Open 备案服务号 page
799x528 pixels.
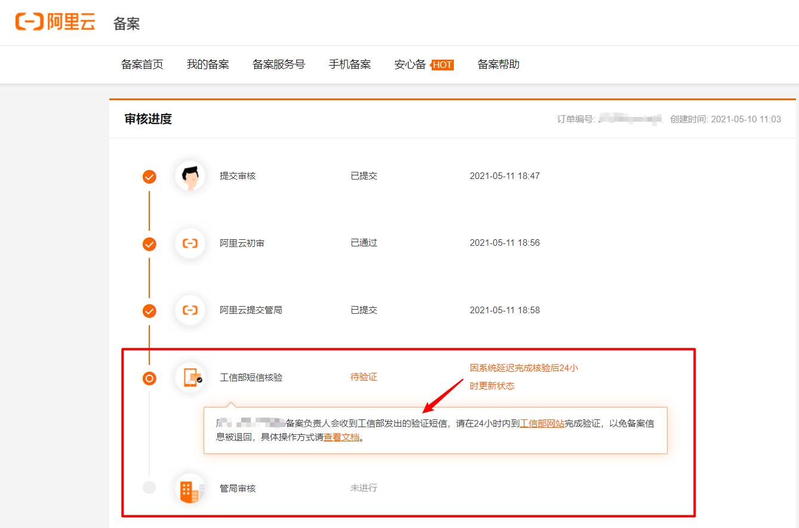[279, 64]
